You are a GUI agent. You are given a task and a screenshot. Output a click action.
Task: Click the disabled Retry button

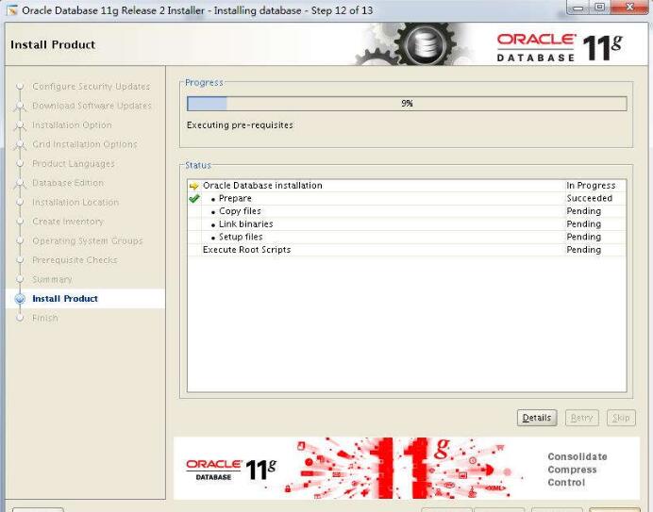pos(582,418)
